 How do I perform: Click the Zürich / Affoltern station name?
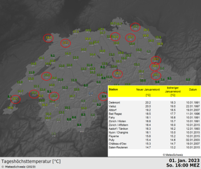pyautogui.click(x=118, y=125)
